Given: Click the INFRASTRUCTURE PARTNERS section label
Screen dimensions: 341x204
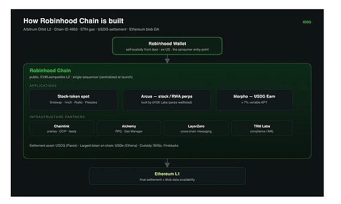Looking at the screenshot, I should click(57, 117).
